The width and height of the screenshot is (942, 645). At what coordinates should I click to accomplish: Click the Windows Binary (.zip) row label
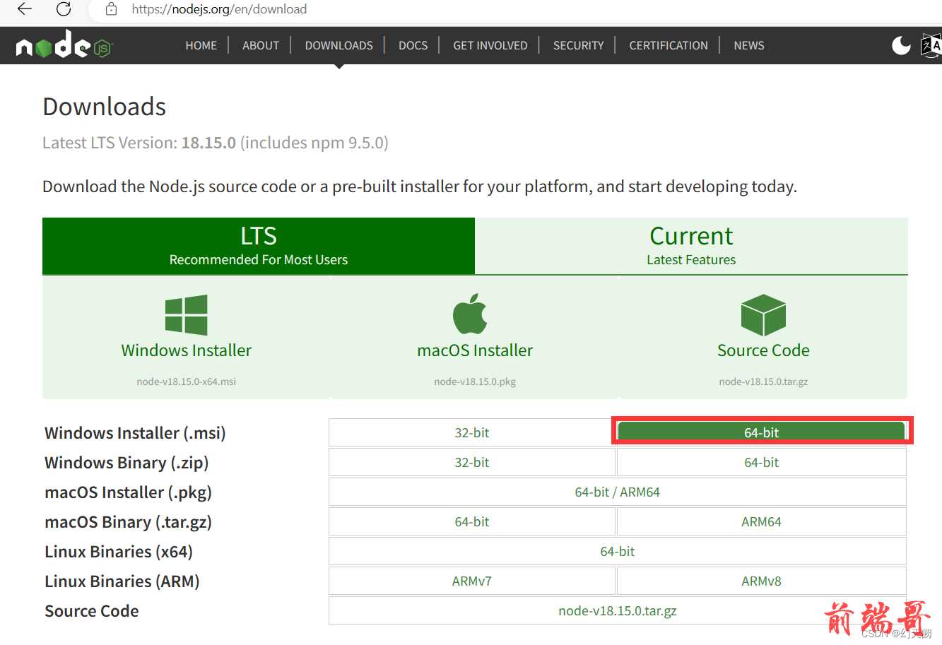(x=126, y=463)
